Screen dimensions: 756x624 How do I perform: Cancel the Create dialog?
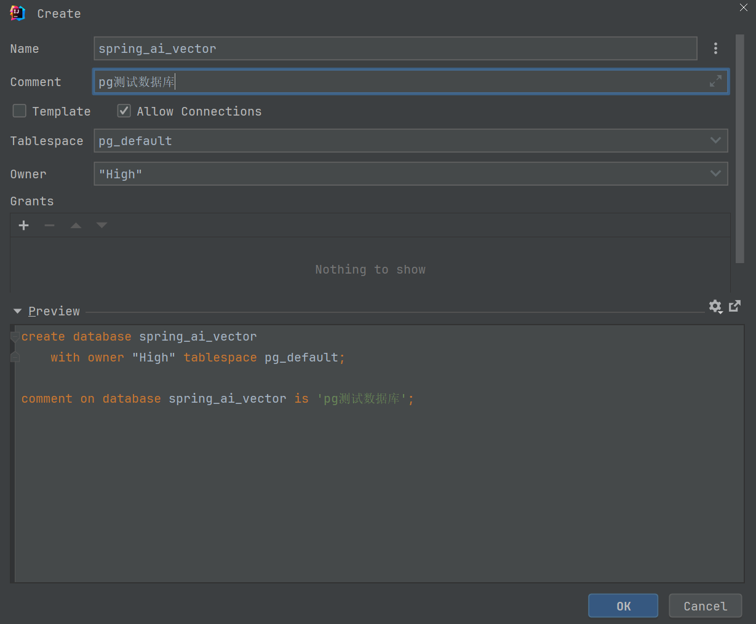click(x=706, y=606)
